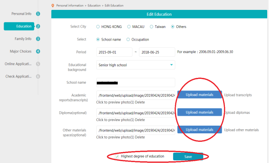
Task: Click the step 2 Education circle icon
Action: coord(38,26)
